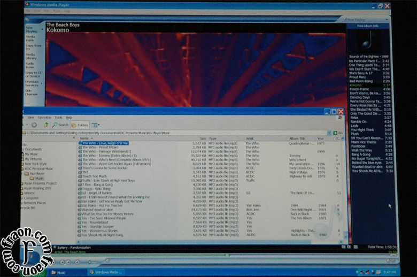Open the Tools menu in Explorer

[58, 117]
